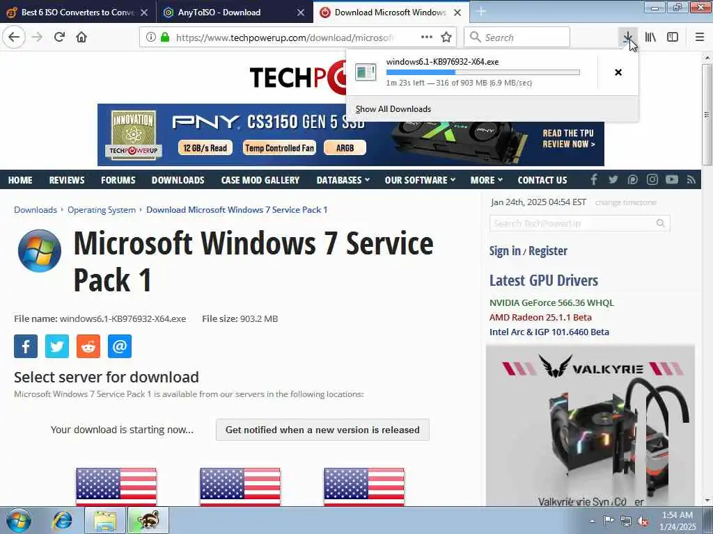The width and height of the screenshot is (713, 534).
Task: Share page via blue Facebook button
Action: 26,346
